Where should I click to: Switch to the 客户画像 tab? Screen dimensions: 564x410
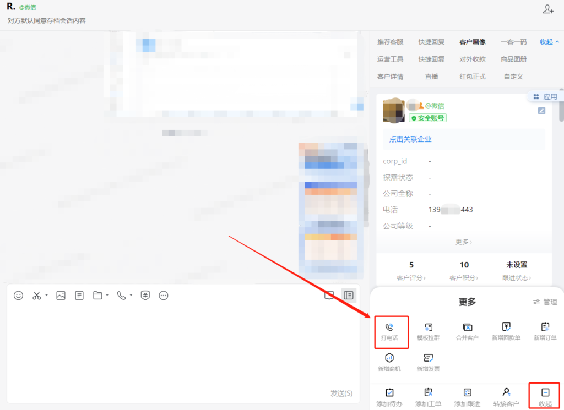click(473, 41)
